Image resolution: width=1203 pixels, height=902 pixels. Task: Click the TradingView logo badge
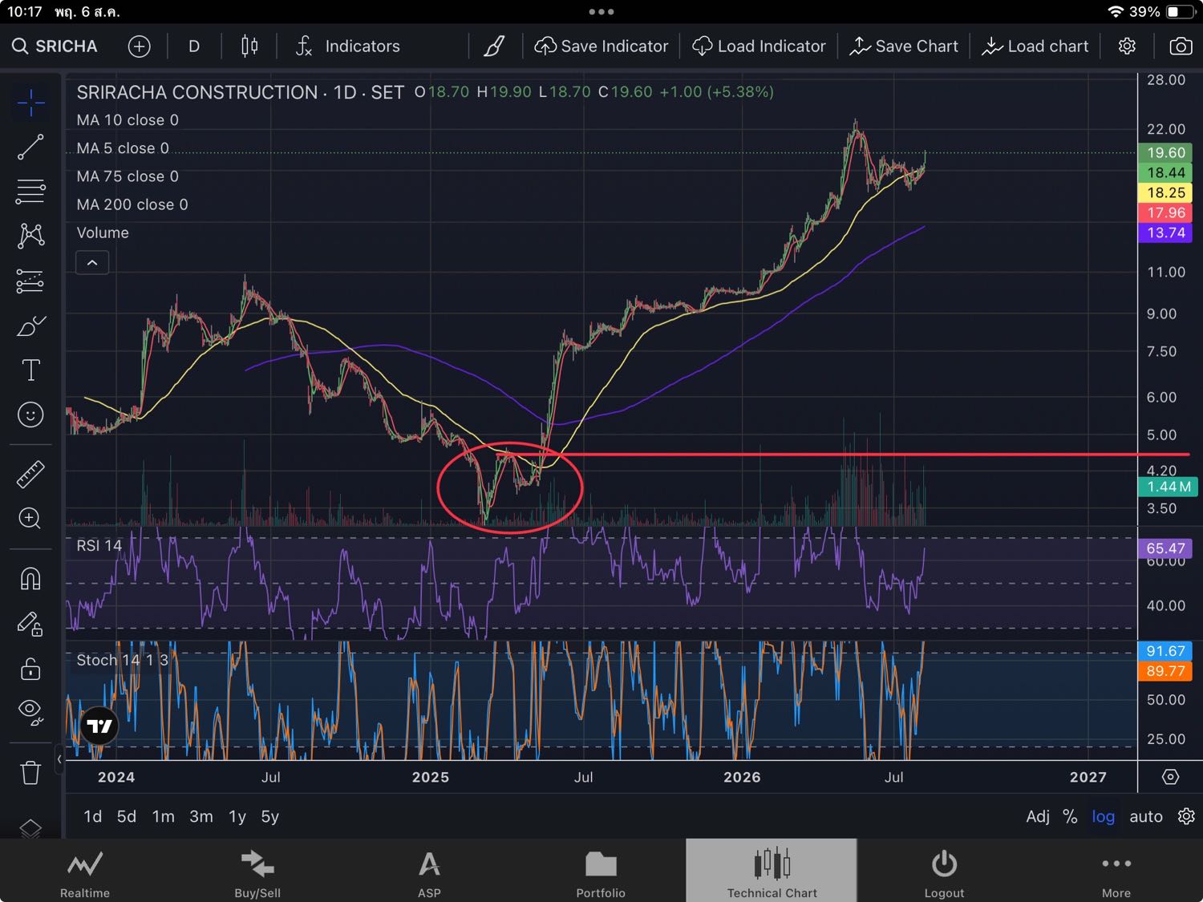coord(99,726)
